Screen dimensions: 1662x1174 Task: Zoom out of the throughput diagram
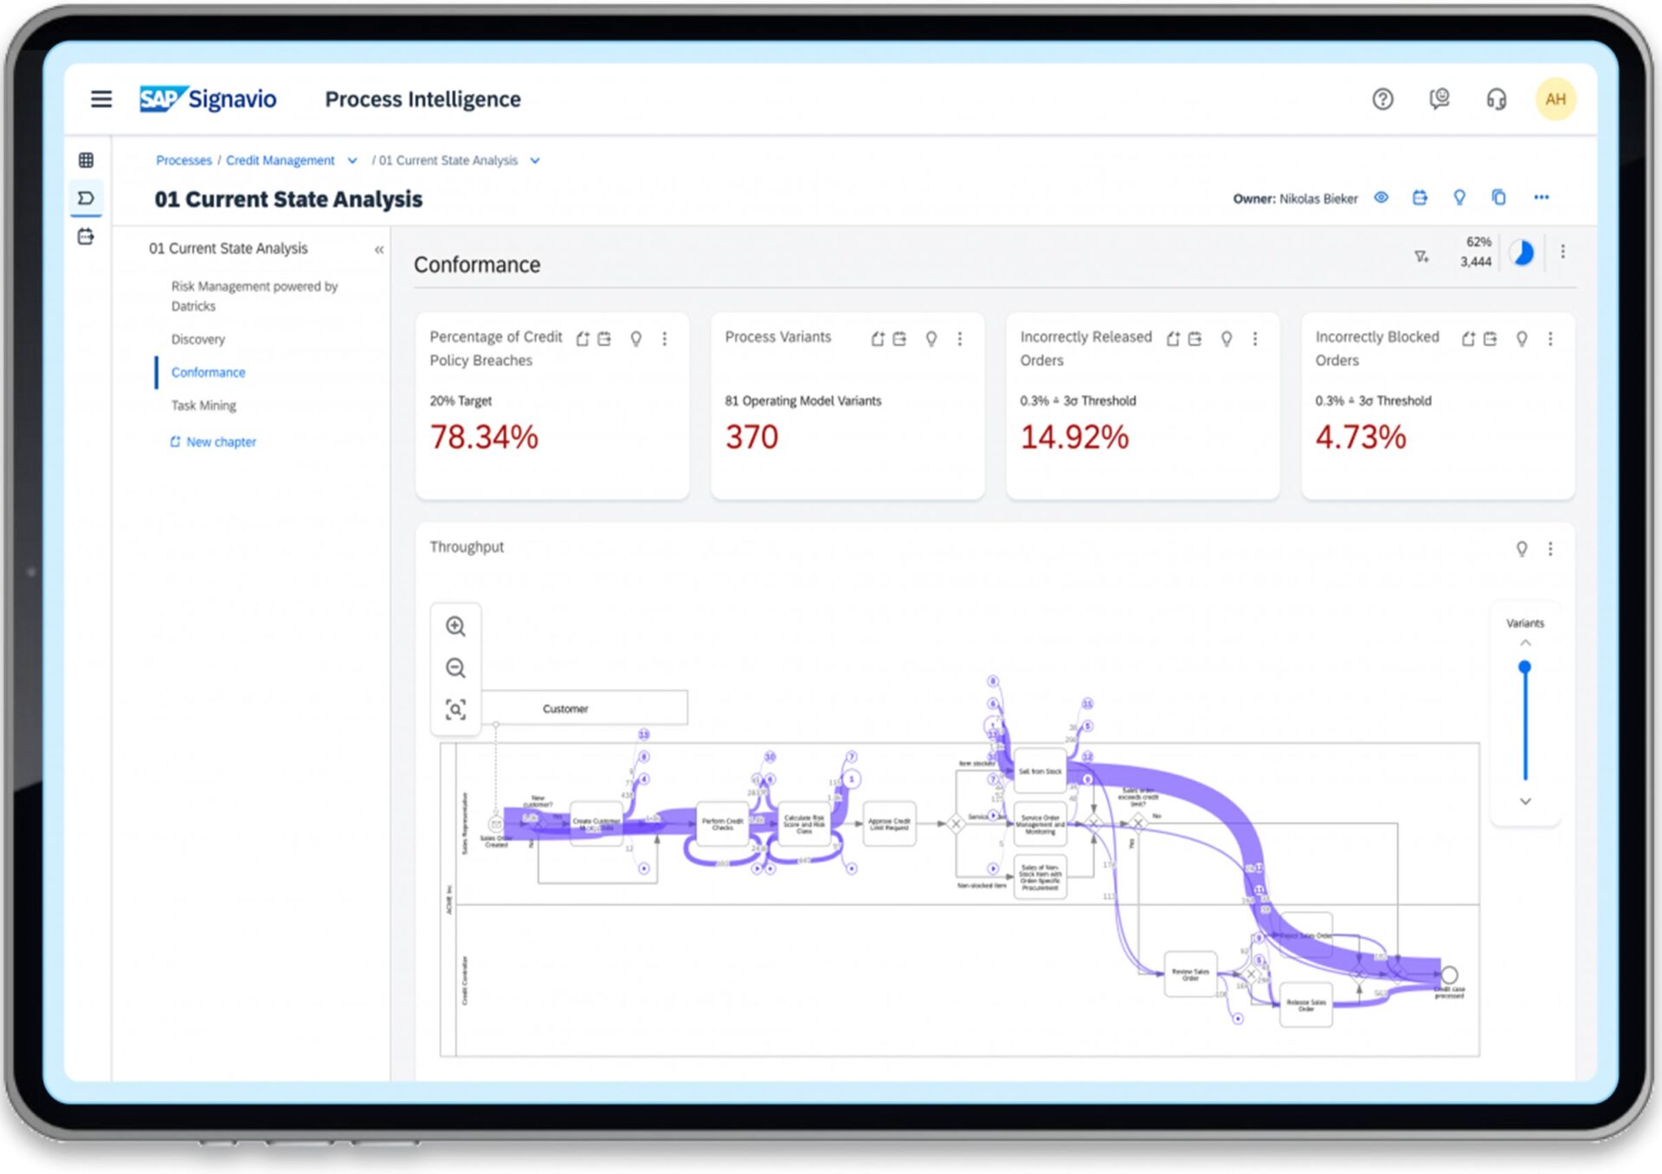point(455,668)
